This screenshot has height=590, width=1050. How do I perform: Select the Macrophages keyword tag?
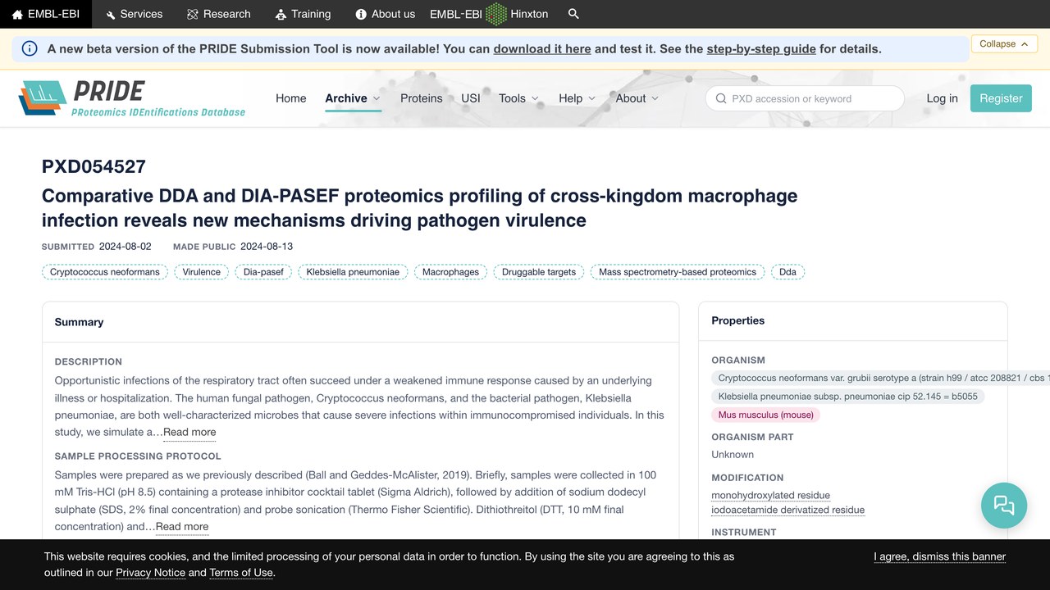pyautogui.click(x=450, y=272)
